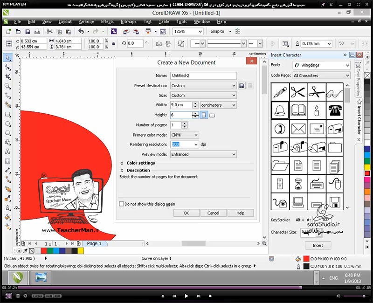The image size is (373, 303).
Task: Collapse the Description section
Action: coord(122,170)
